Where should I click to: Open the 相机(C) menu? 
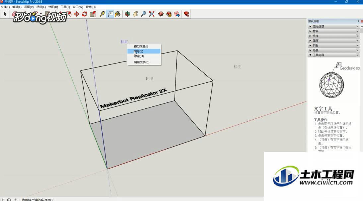tap(41, 7)
